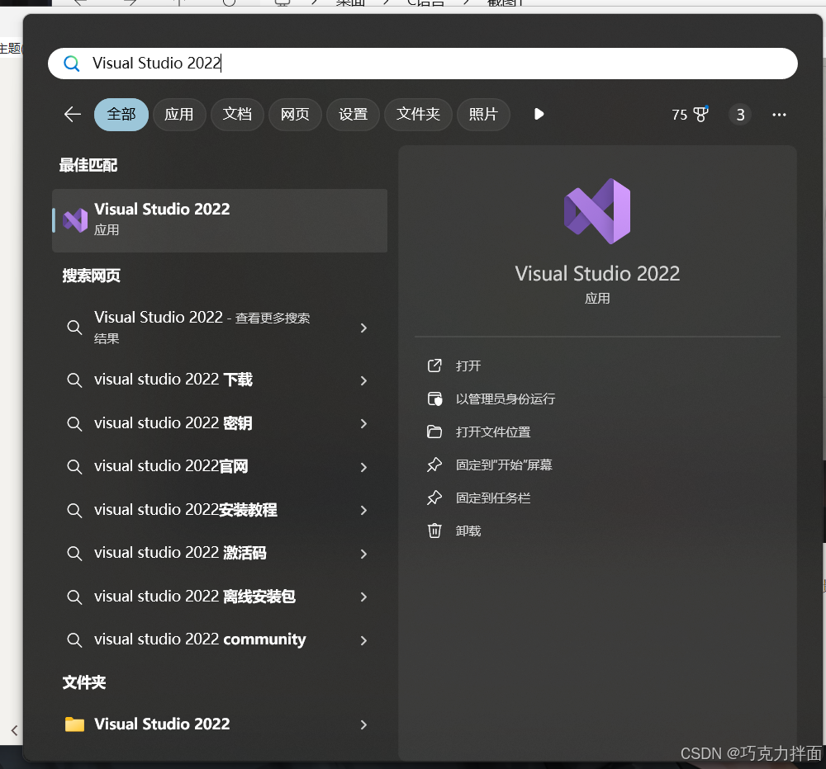Click the Visual Studio 2022 title in preview pane
Screen dimensions: 826x769
pyautogui.click(x=597, y=274)
